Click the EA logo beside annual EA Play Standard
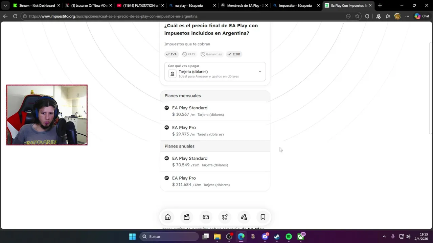 coord(166,158)
